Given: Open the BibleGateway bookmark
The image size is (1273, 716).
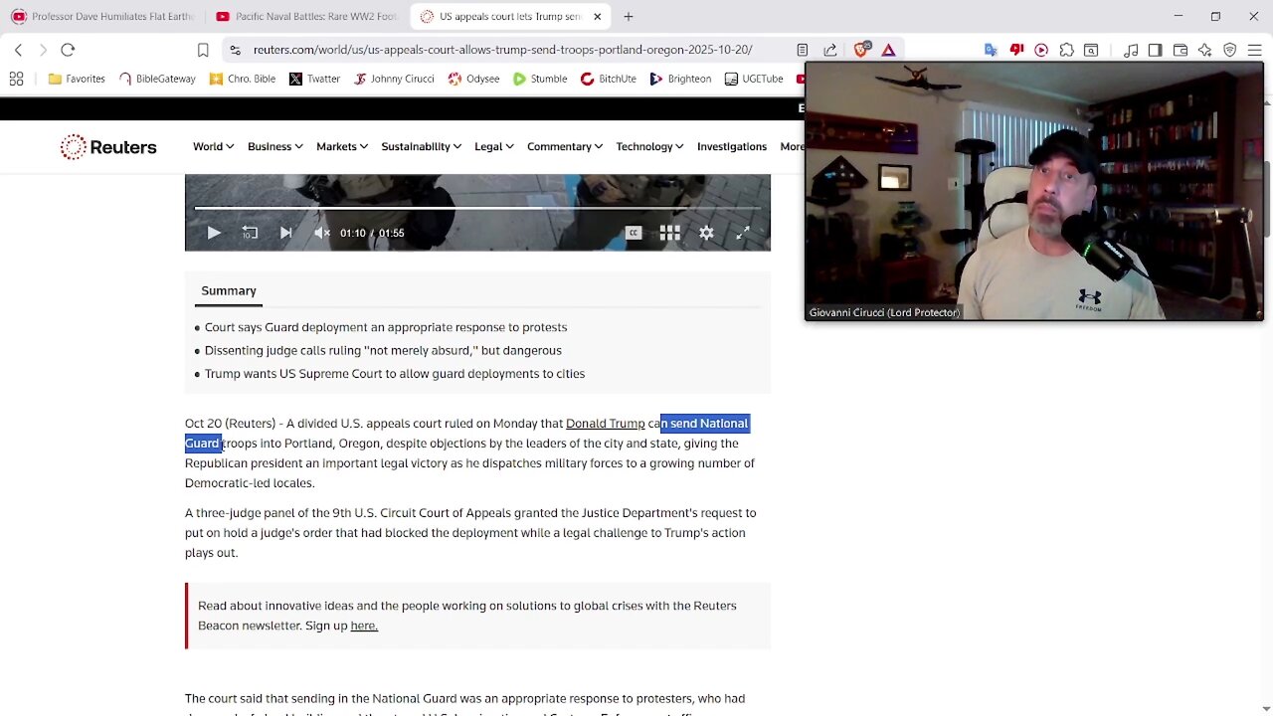Looking at the screenshot, I should coord(157,79).
